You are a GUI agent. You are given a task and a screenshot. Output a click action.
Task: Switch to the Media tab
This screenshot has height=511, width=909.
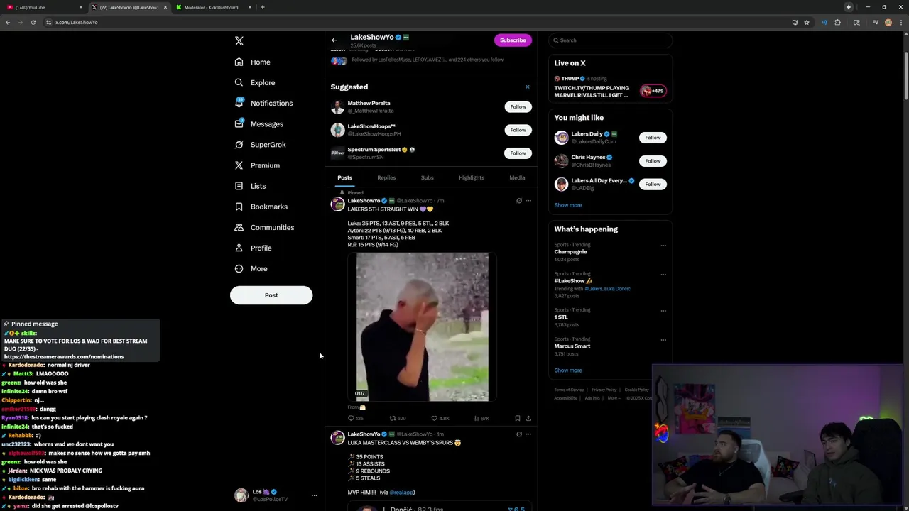tap(517, 177)
